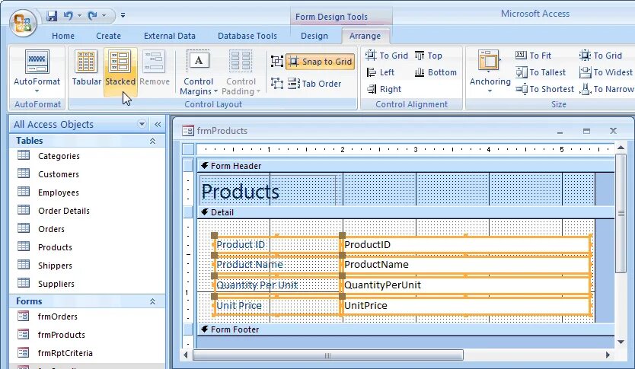The image size is (635, 369).
Task: Size controls To Tallest
Action: (x=541, y=72)
